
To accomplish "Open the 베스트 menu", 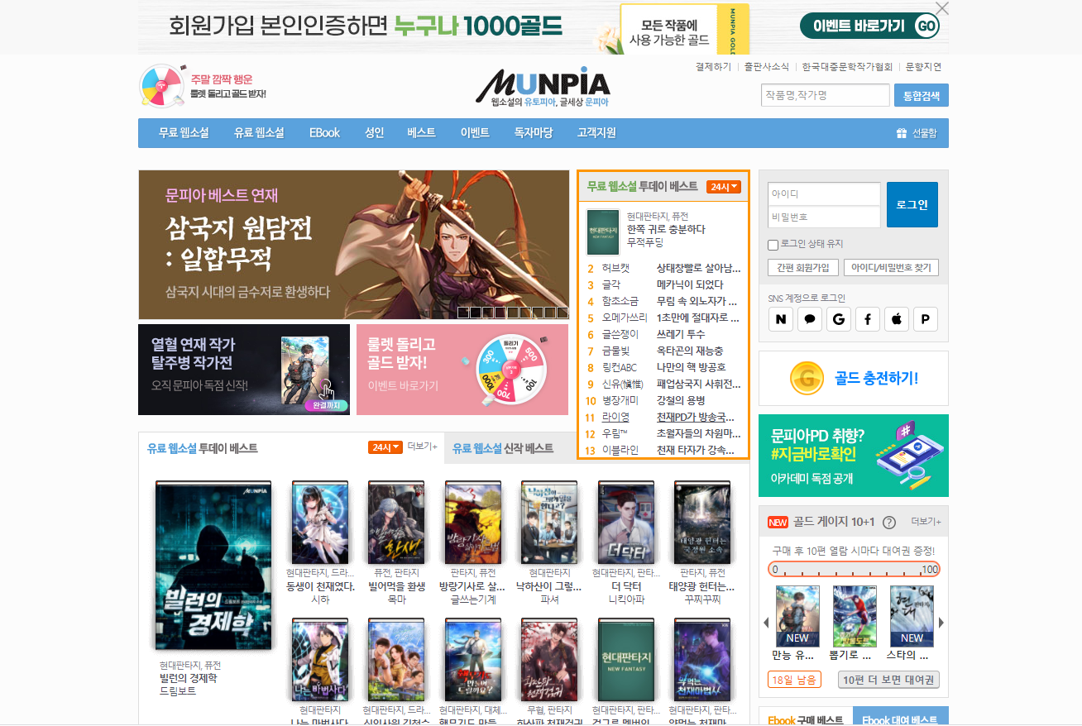I will coord(421,133).
